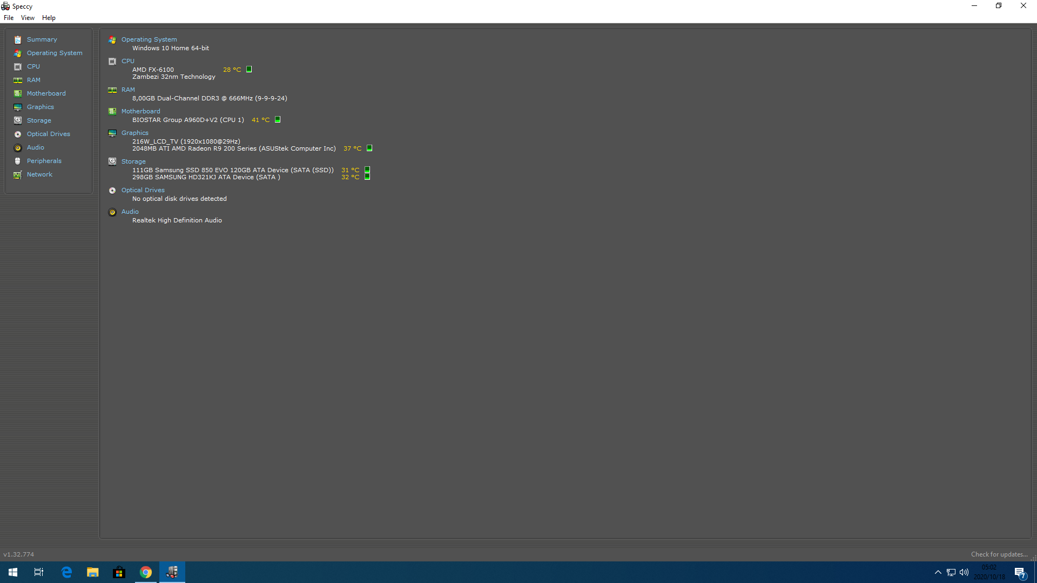
Task: Show hidden system tray icons
Action: (938, 572)
